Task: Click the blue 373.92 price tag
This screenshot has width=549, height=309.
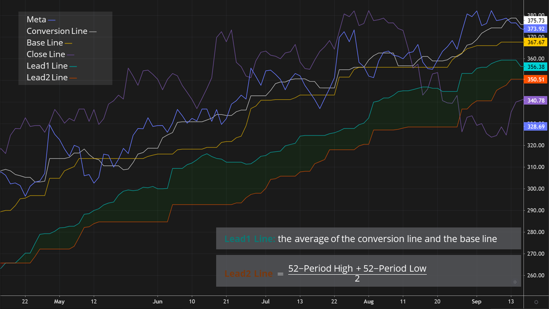Action: click(x=536, y=29)
